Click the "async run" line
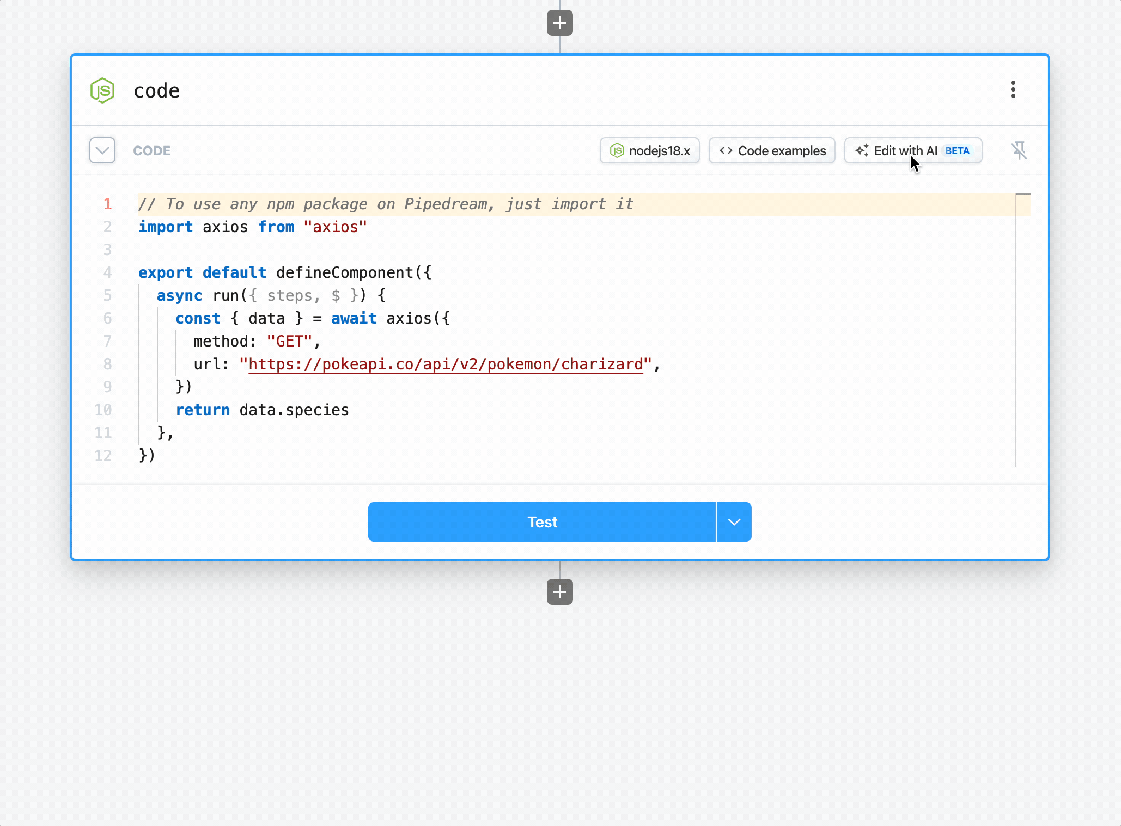Image resolution: width=1121 pixels, height=826 pixels. [271, 295]
